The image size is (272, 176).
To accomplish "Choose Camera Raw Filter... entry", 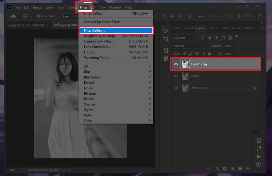I will (x=116, y=41).
